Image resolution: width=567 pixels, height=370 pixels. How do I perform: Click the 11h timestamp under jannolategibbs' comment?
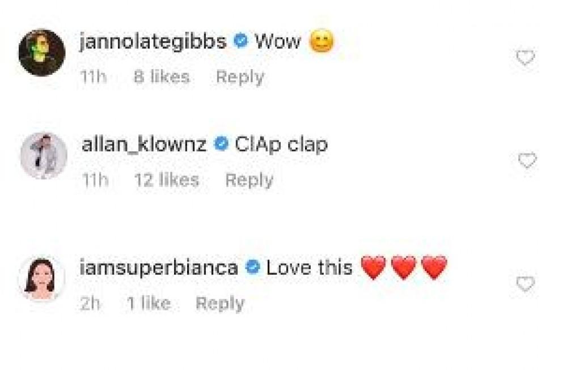93,77
